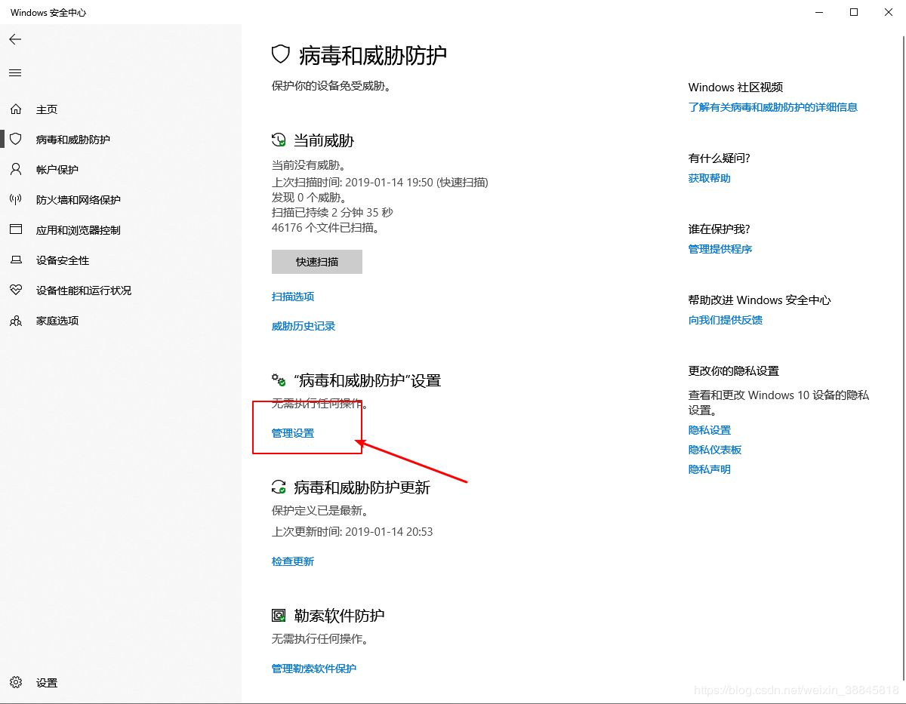Image resolution: width=906 pixels, height=704 pixels.
Task: Click the firewall signal icon in sidebar
Action: (16, 200)
